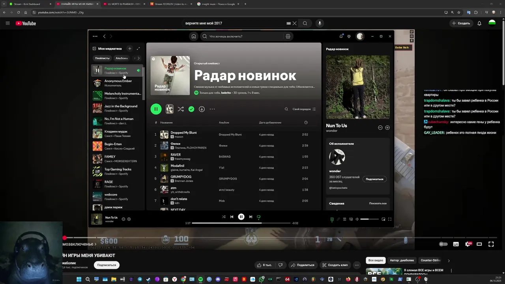
Task: Open playlist more options ellipsis
Action: [x=212, y=109]
